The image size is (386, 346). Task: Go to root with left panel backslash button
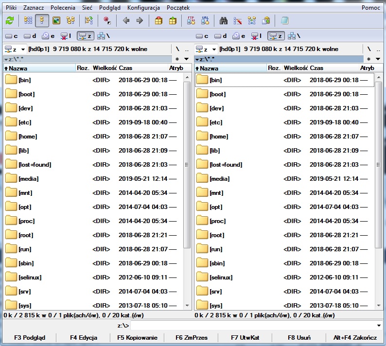coord(177,49)
